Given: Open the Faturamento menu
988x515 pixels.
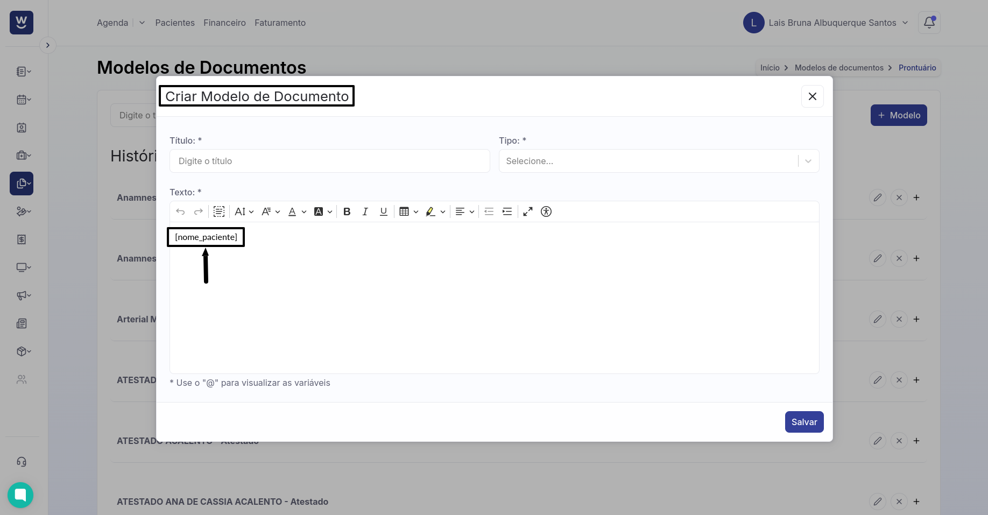Looking at the screenshot, I should point(280,23).
